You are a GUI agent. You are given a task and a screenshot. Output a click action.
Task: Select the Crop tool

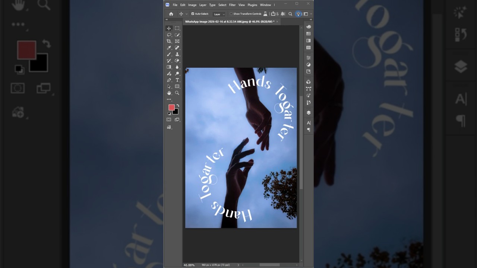tap(169, 41)
